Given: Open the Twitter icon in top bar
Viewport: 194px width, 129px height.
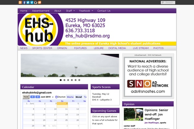Looking at the screenshot, I should [28, 3].
